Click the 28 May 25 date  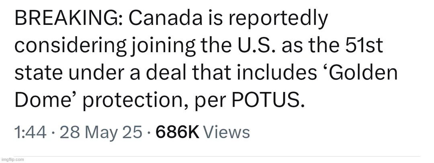coord(101,133)
